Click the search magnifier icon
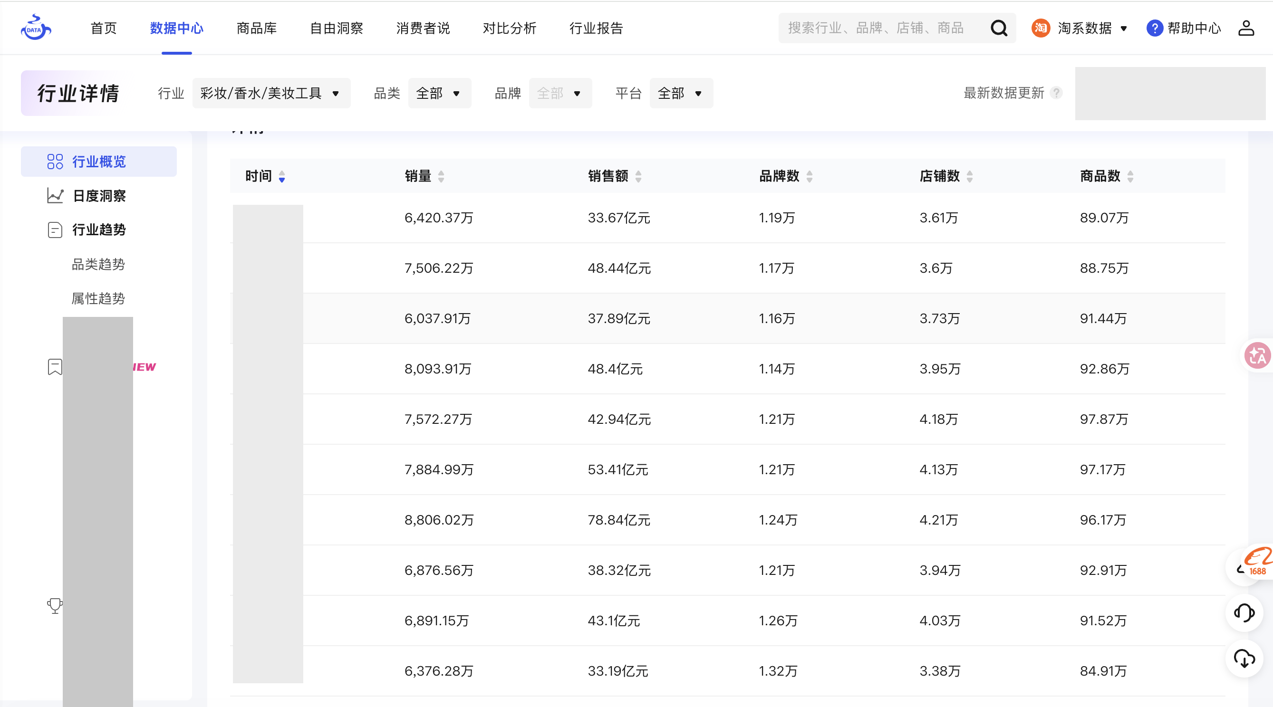This screenshot has width=1273, height=707. (999, 28)
